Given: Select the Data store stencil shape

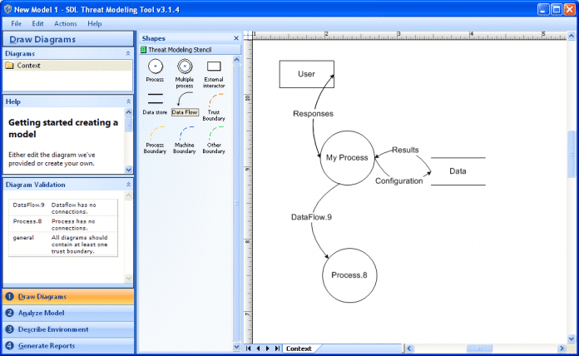Looking at the screenshot, I should tap(155, 103).
